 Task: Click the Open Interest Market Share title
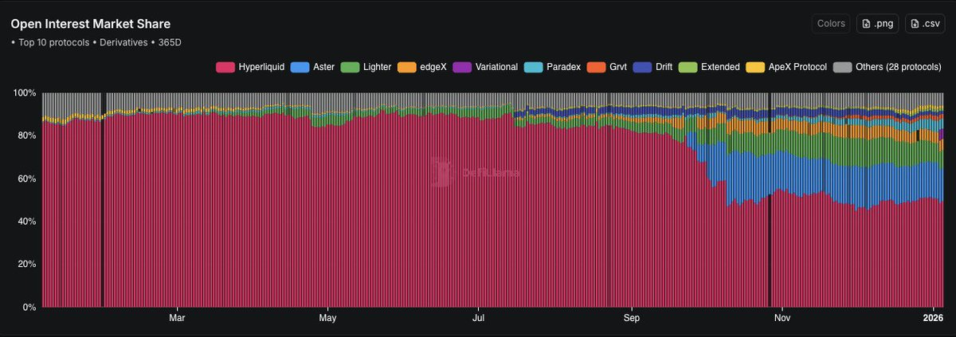click(90, 25)
